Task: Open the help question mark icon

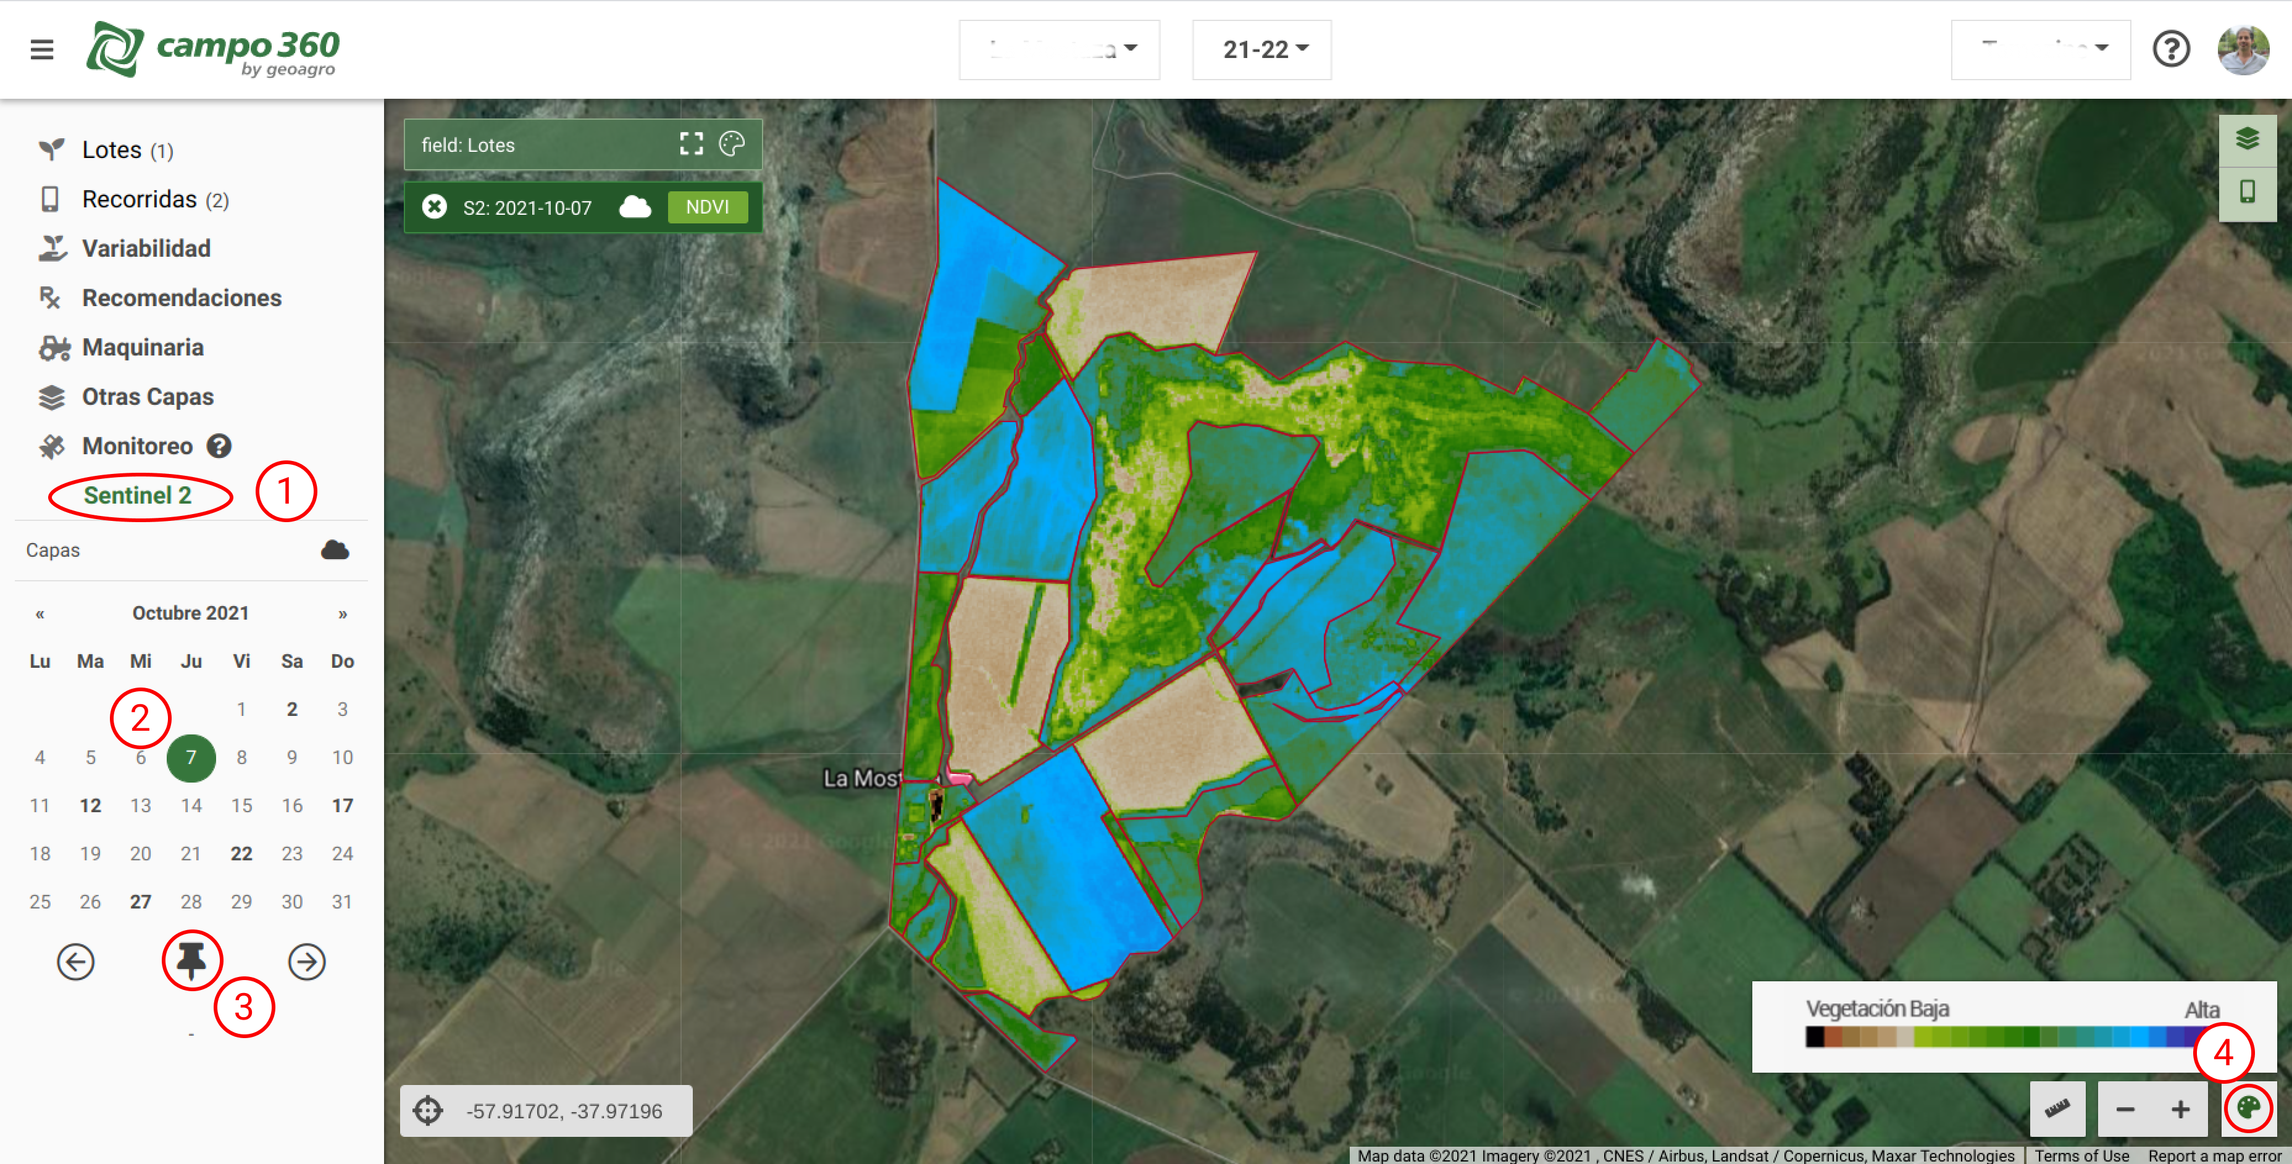Action: click(2170, 49)
